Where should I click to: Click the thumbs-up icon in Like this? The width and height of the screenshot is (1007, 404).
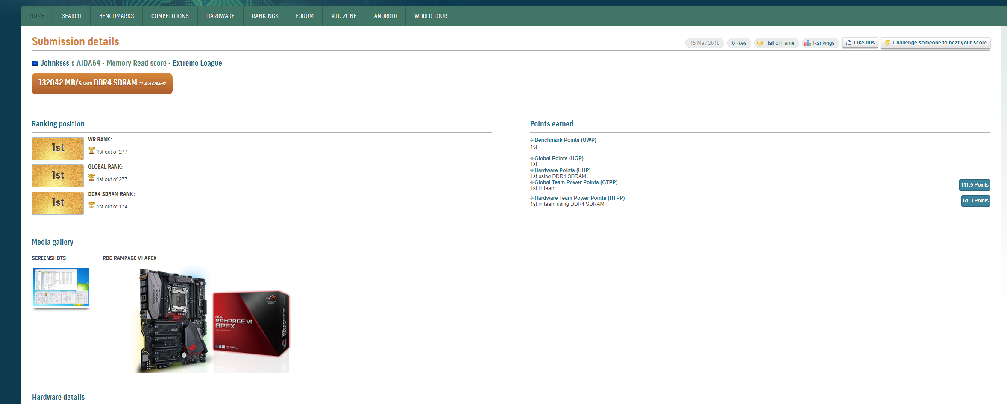(x=848, y=43)
